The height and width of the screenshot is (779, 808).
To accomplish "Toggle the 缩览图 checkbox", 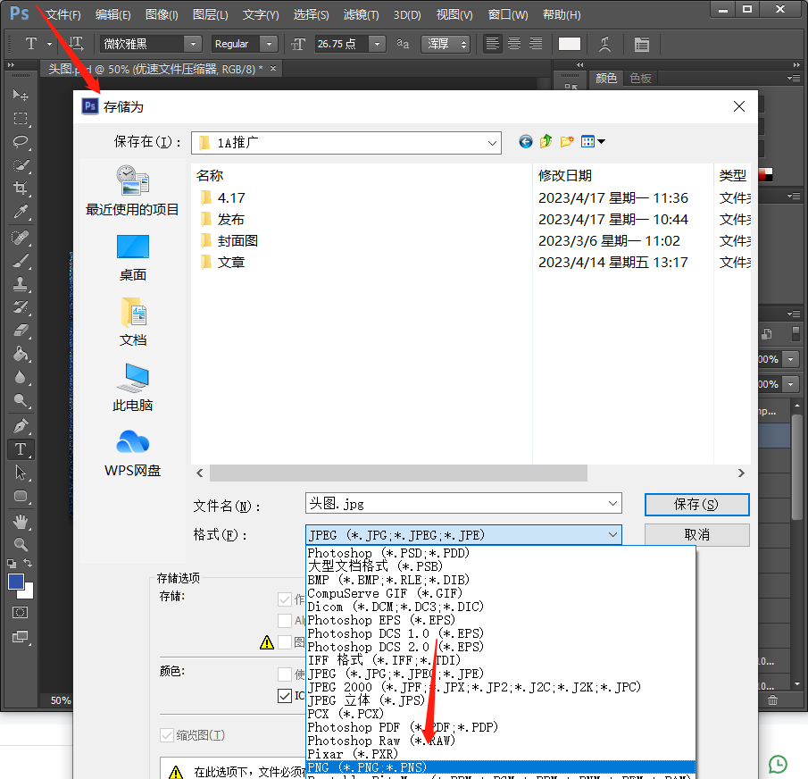I will coord(166,735).
